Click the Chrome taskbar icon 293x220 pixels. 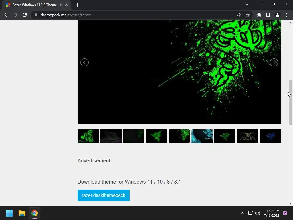click(x=35, y=213)
